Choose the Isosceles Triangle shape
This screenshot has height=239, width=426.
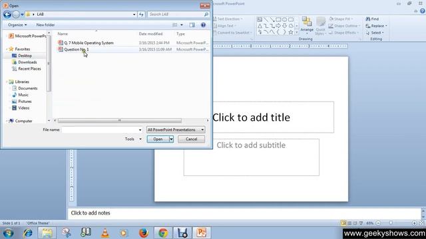point(260,26)
